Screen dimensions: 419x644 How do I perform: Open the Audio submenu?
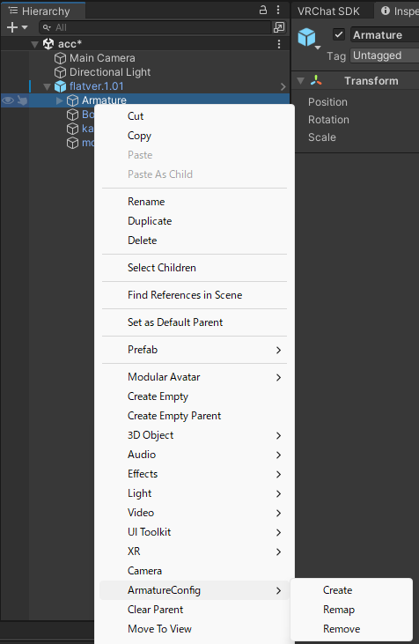coord(195,455)
